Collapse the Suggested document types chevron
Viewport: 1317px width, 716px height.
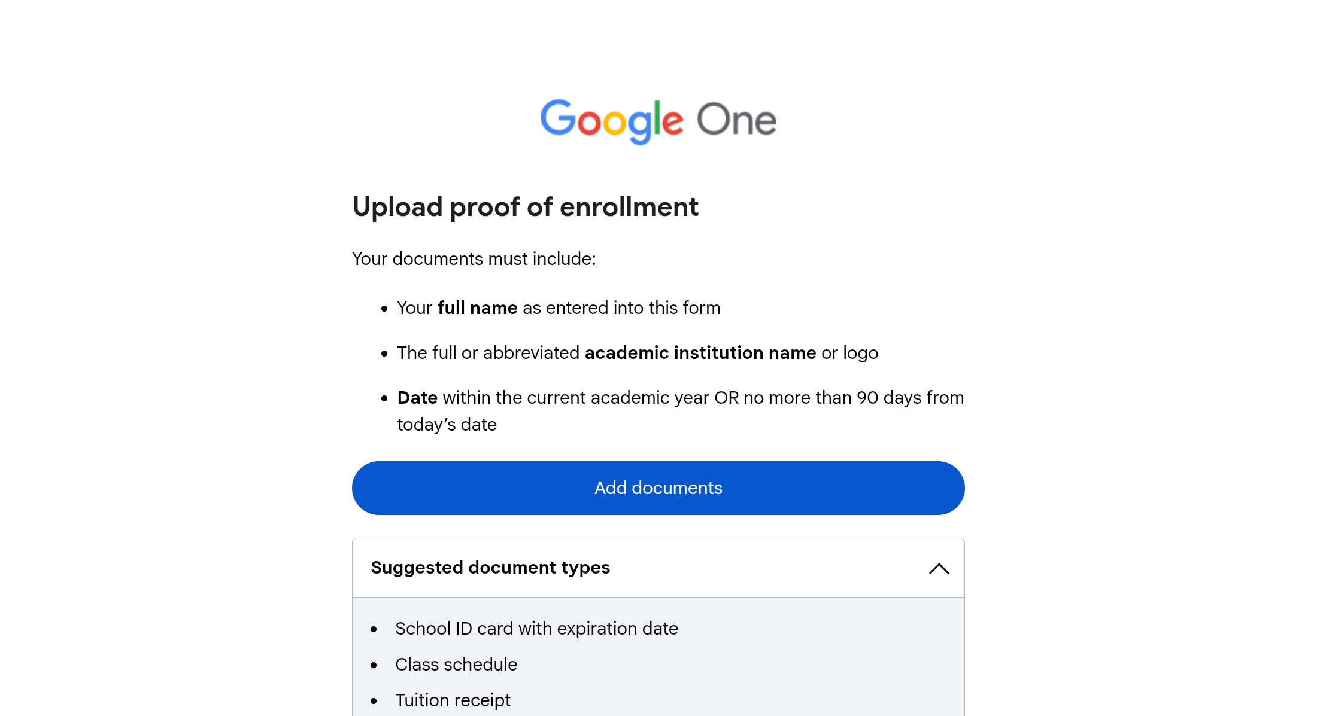(939, 568)
